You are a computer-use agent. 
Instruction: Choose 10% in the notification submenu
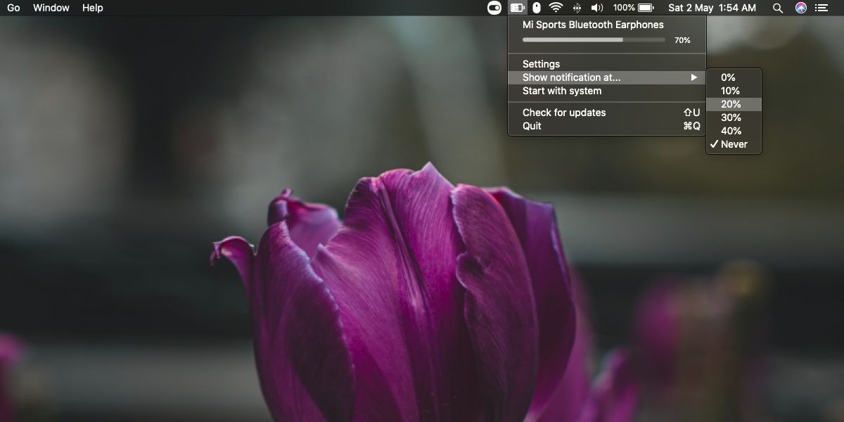(734, 91)
